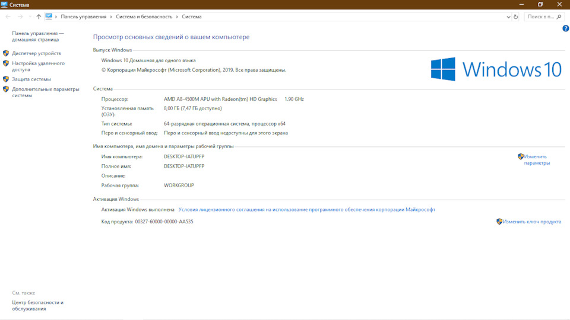
Task: Open 'Система и безопасность' breadcrumb
Action: (144, 17)
